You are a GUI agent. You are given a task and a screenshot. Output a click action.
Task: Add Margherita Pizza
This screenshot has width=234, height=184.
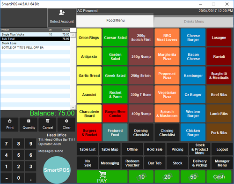click(167, 56)
